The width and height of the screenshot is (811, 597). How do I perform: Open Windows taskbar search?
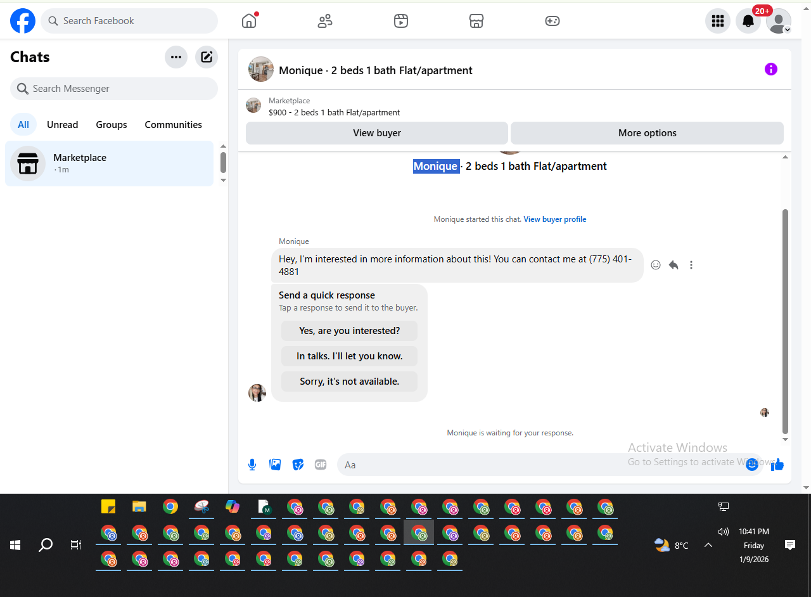point(46,545)
